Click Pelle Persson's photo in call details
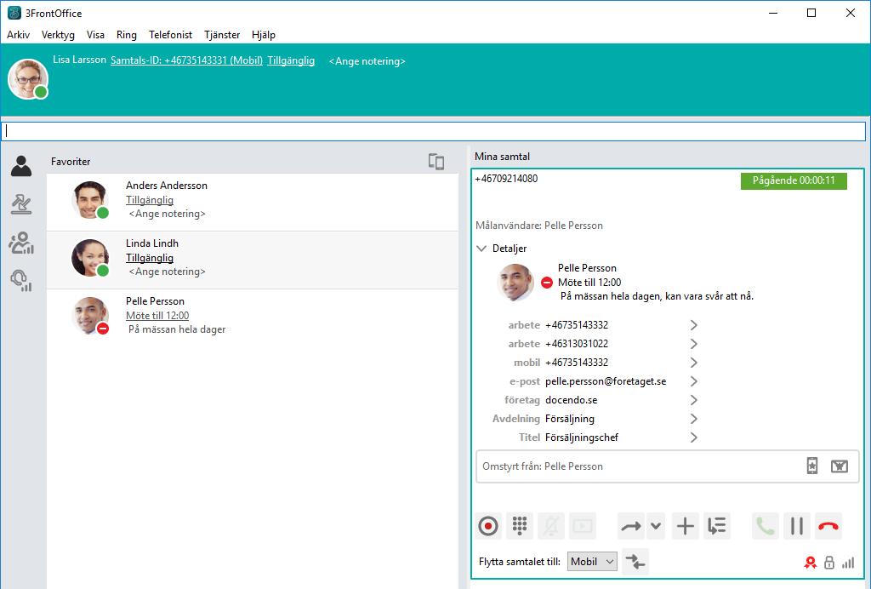The width and height of the screenshot is (871, 589). 515,283
